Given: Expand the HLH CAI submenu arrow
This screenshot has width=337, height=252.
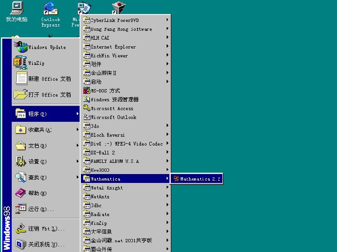Looking at the screenshot, I should click(x=167, y=37).
